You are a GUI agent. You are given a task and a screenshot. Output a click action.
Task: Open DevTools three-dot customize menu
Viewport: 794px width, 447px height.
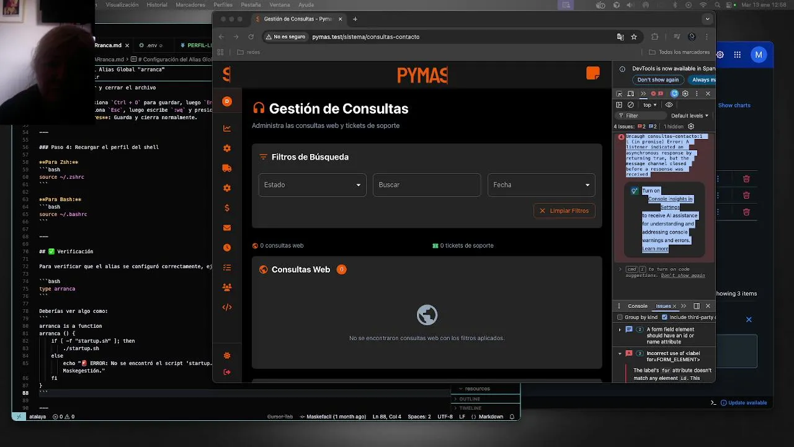(697, 94)
